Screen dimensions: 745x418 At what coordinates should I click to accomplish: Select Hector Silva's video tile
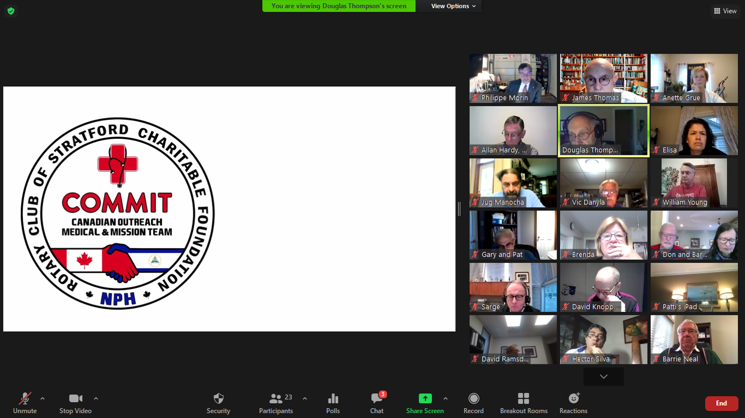tap(603, 340)
